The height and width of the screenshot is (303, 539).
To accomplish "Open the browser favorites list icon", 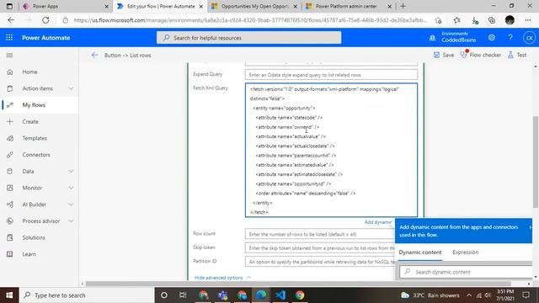I will [456, 20].
